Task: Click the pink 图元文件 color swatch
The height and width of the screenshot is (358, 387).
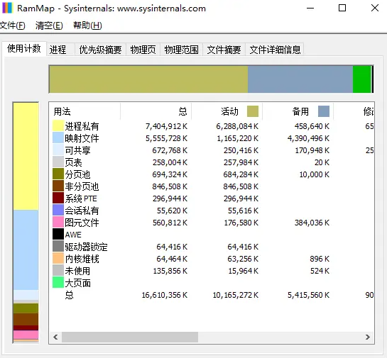Action: point(58,222)
